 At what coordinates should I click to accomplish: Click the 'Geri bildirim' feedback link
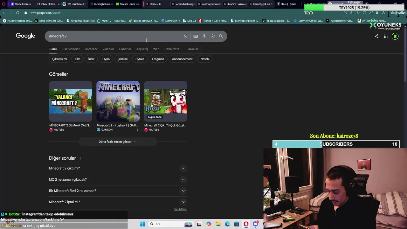pyautogui.click(x=180, y=209)
